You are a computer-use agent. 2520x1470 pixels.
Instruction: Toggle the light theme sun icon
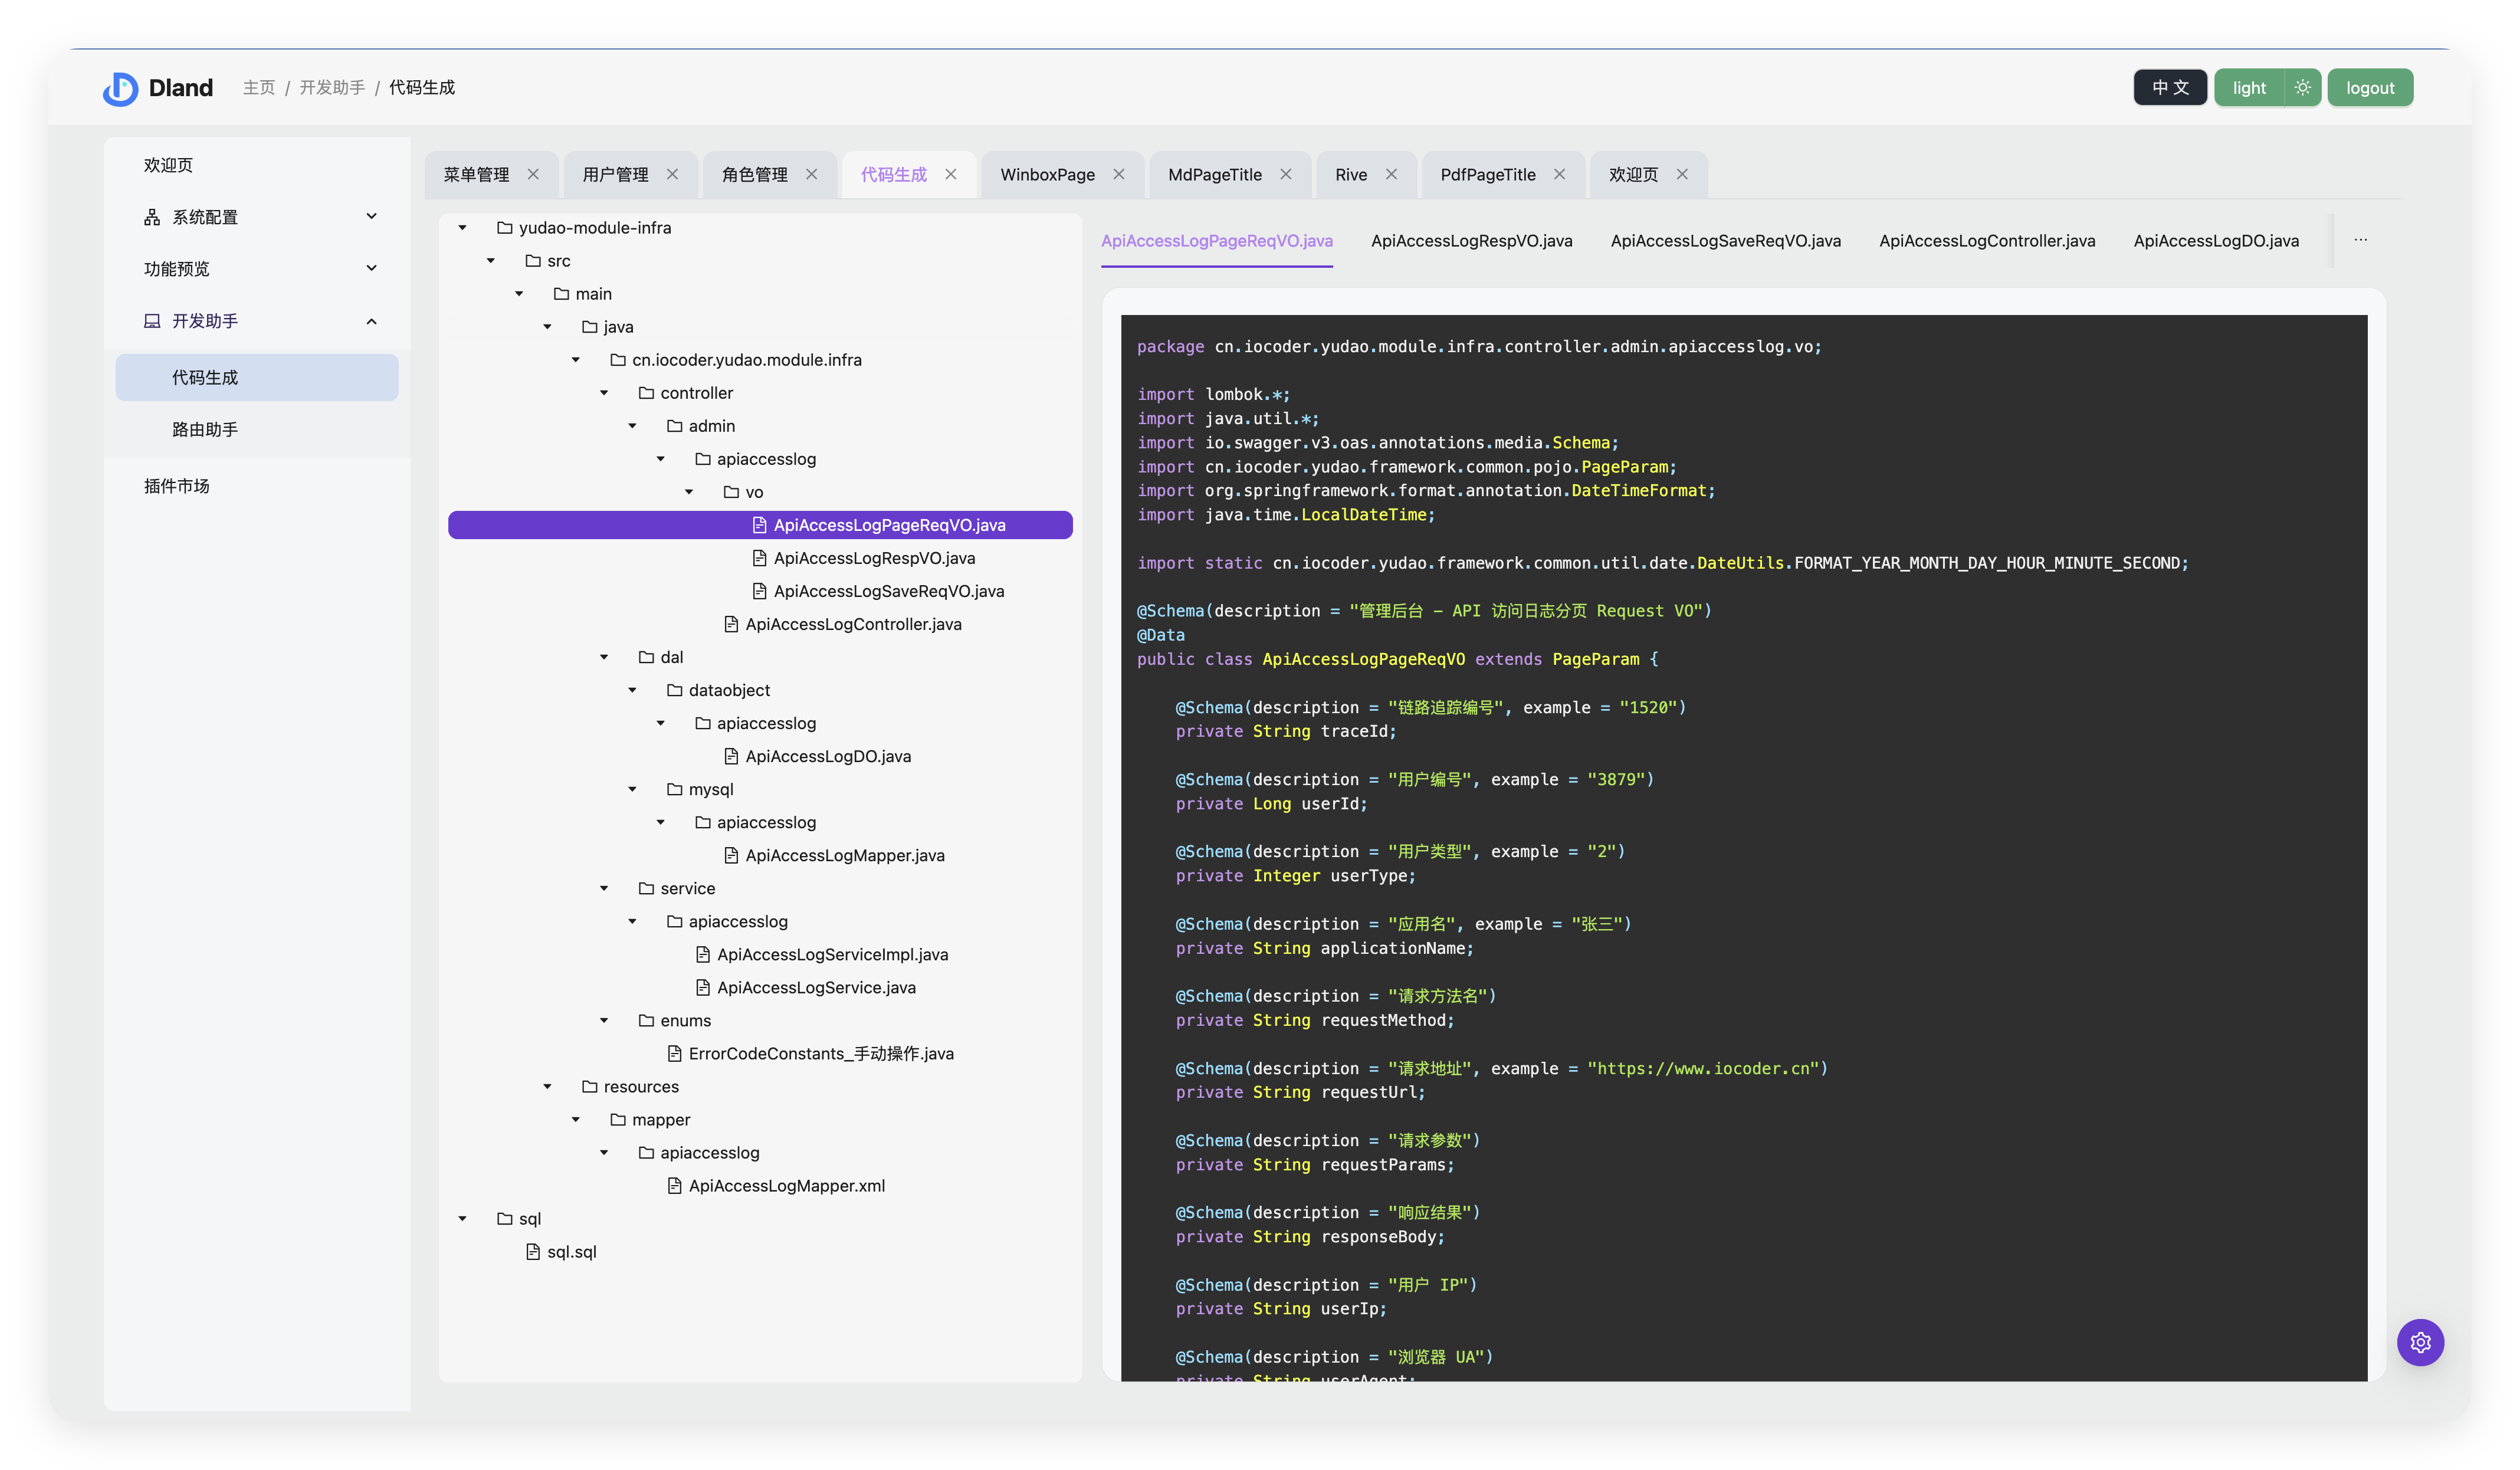pyautogui.click(x=2302, y=88)
